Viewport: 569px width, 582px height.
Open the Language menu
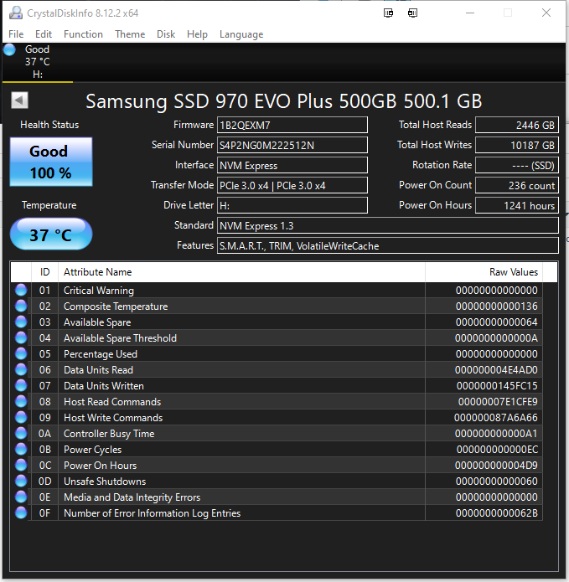241,34
